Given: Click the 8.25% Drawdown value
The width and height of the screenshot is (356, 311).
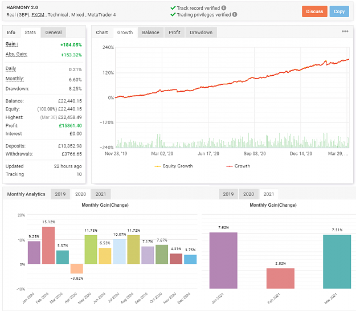Looking at the screenshot, I should 75,89.
